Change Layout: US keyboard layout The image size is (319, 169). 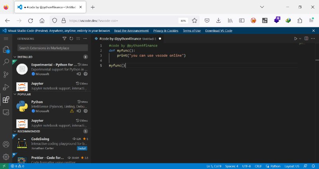coord(292,166)
